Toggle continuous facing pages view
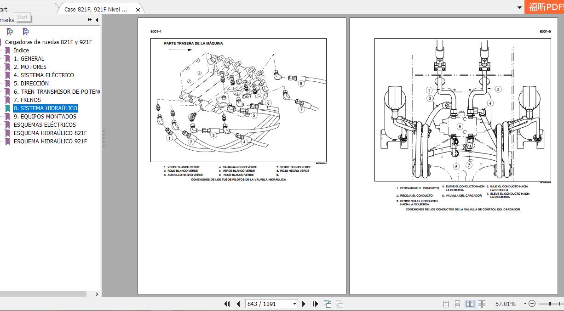564x311 pixels. [x=482, y=304]
